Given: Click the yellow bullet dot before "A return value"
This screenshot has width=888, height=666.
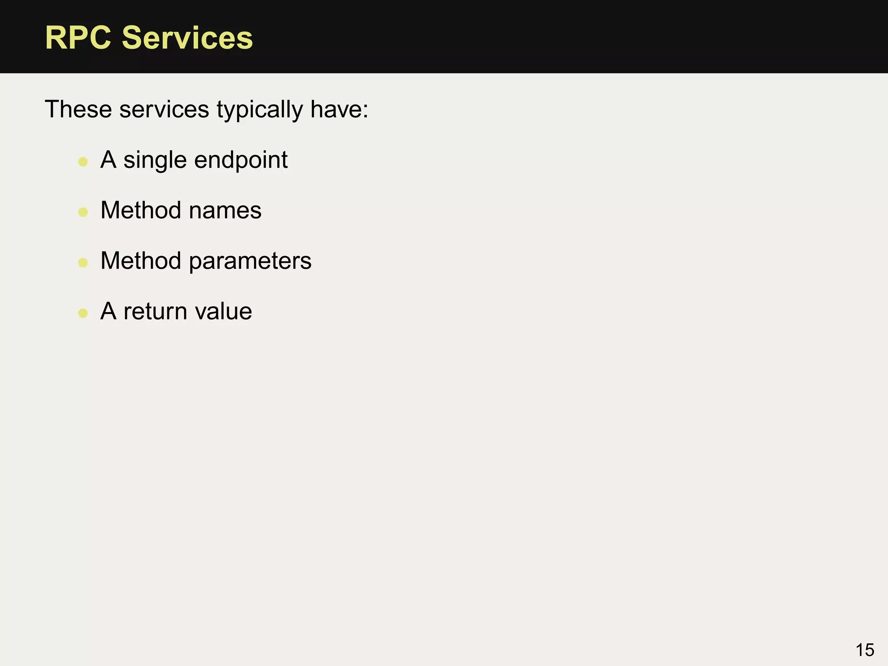Looking at the screenshot, I should tap(83, 313).
